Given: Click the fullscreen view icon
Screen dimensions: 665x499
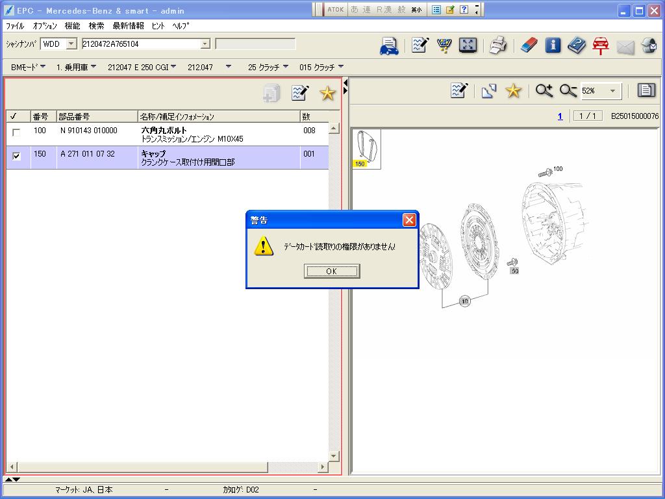Looking at the screenshot, I should (468, 45).
